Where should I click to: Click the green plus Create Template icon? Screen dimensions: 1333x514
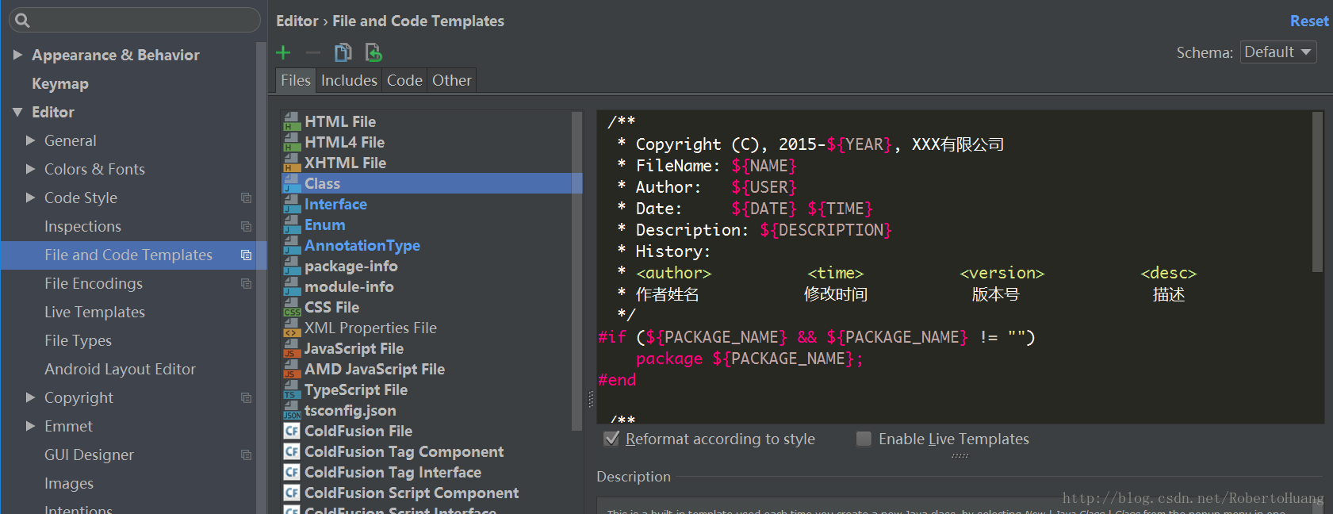283,53
